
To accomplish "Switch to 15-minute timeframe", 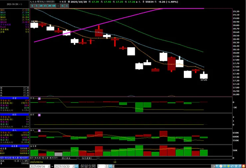I will click(45, 6).
